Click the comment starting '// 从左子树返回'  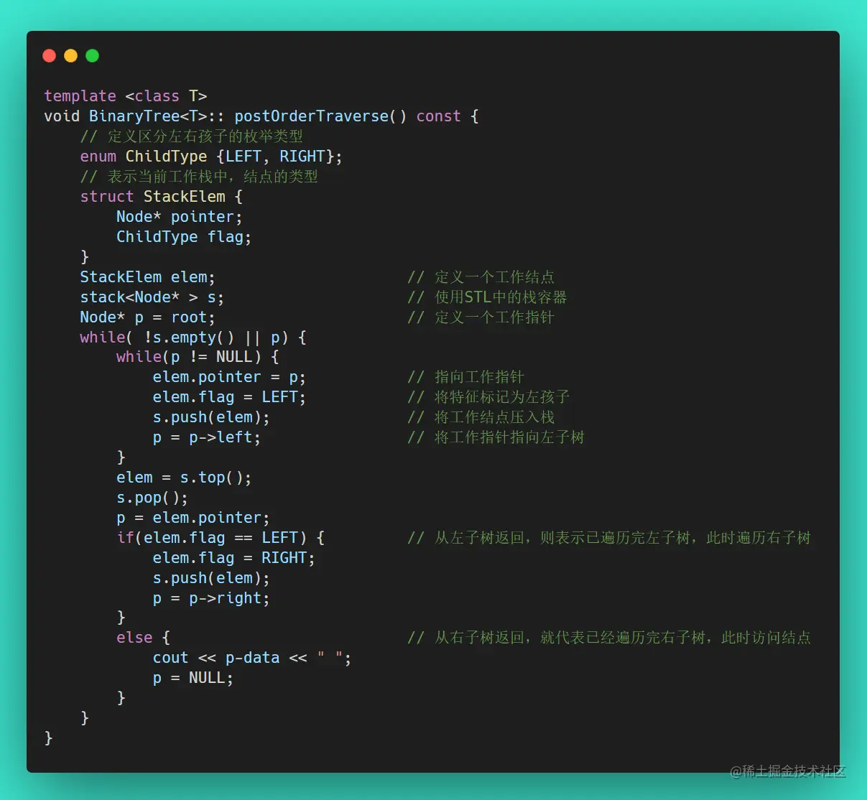click(x=609, y=538)
